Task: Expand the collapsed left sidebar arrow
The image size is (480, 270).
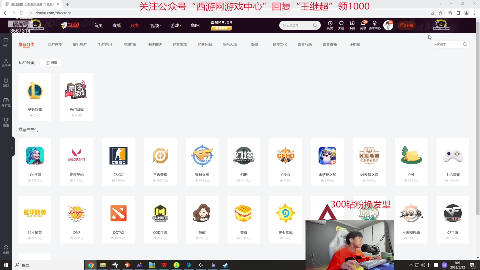Action: tap(12, 147)
